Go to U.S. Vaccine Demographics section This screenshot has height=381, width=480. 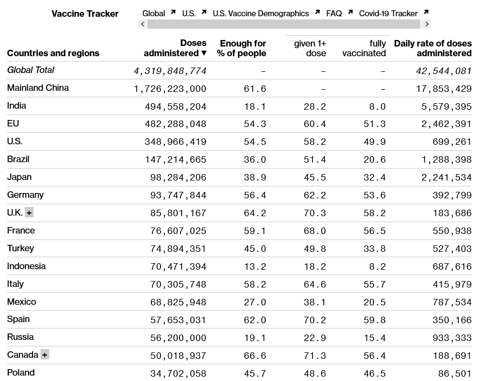(261, 14)
